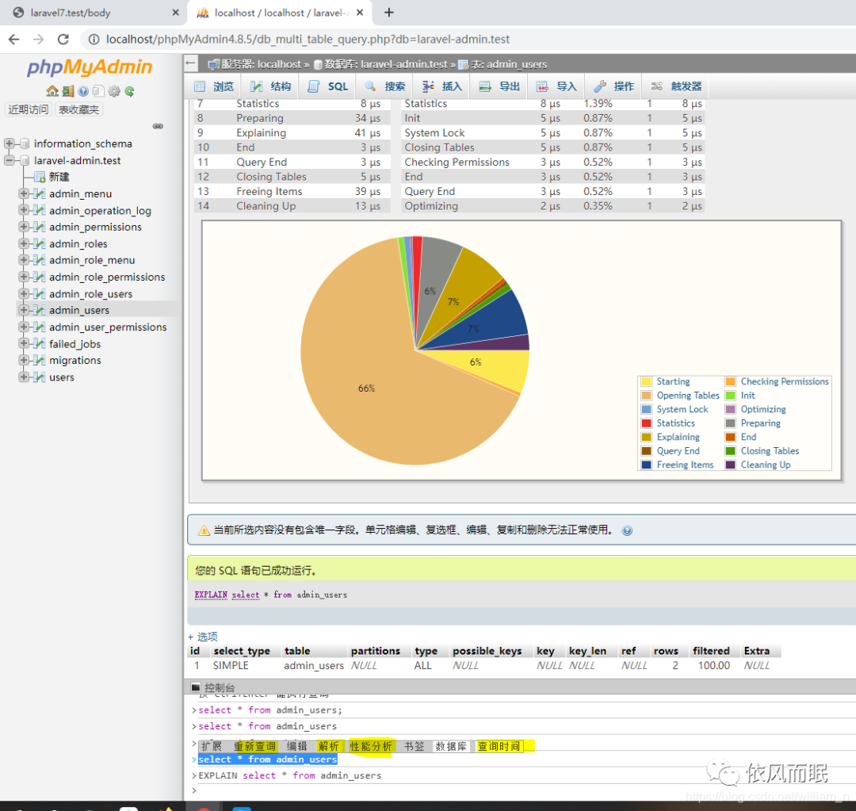Open the 搜索 (Search) tab

[385, 86]
